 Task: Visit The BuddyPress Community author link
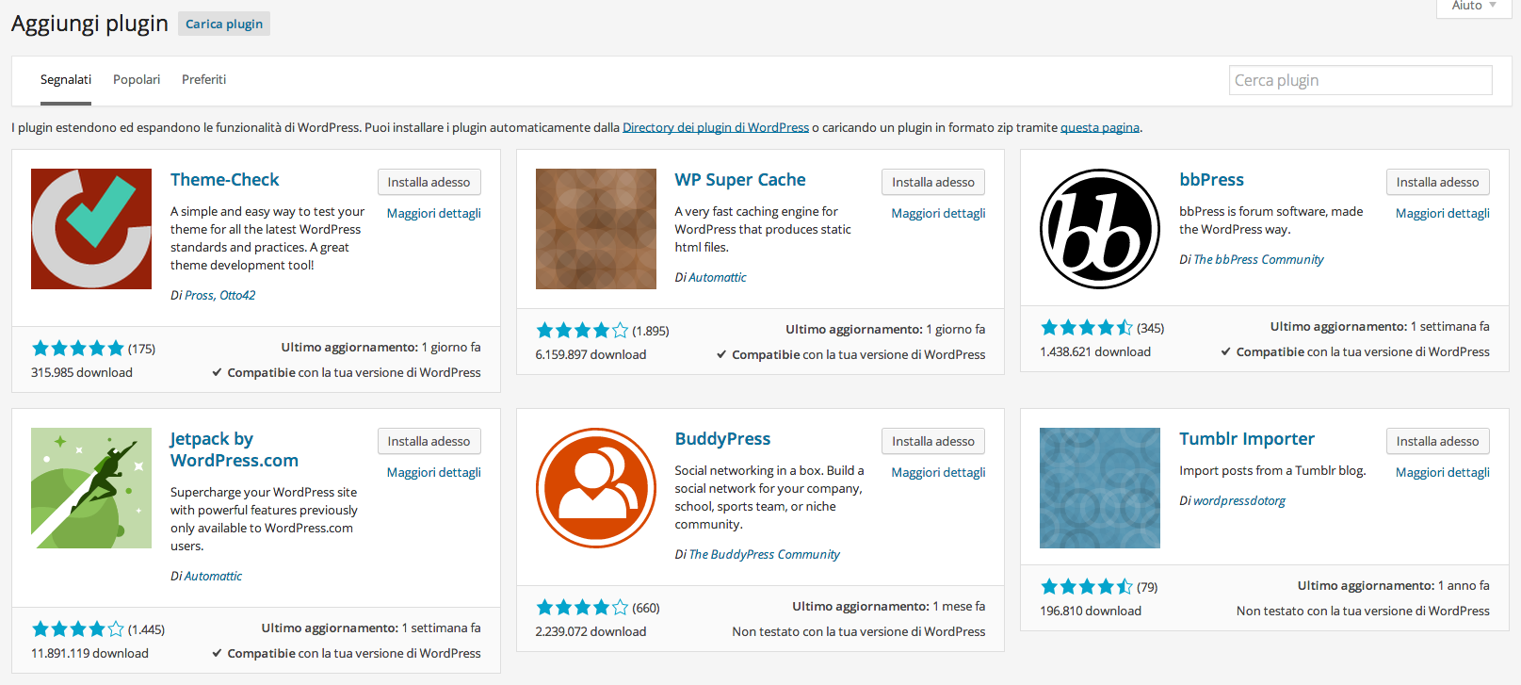[x=765, y=555]
